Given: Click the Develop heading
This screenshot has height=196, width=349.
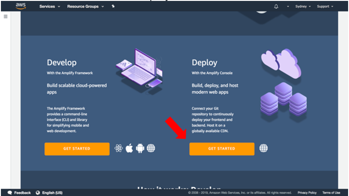Looking at the screenshot, I should [x=62, y=63].
